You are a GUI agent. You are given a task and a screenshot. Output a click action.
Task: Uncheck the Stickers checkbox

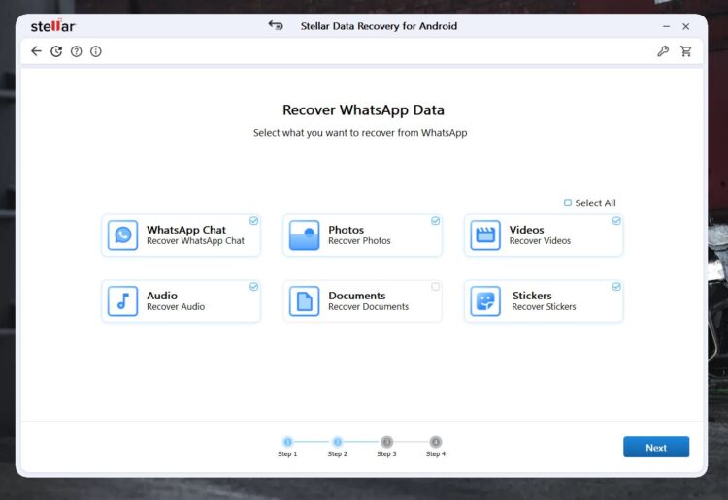point(616,287)
